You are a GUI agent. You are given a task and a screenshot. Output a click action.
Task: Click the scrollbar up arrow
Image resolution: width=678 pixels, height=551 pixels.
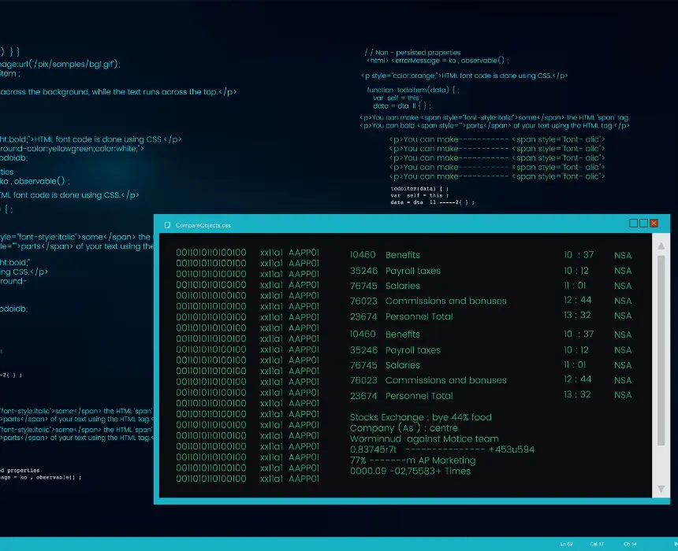[661, 245]
